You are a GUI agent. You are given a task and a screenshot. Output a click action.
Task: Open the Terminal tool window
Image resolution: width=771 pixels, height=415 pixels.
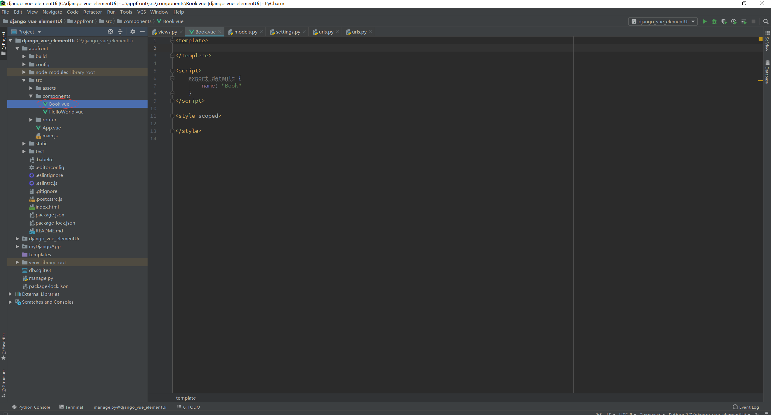pos(71,407)
